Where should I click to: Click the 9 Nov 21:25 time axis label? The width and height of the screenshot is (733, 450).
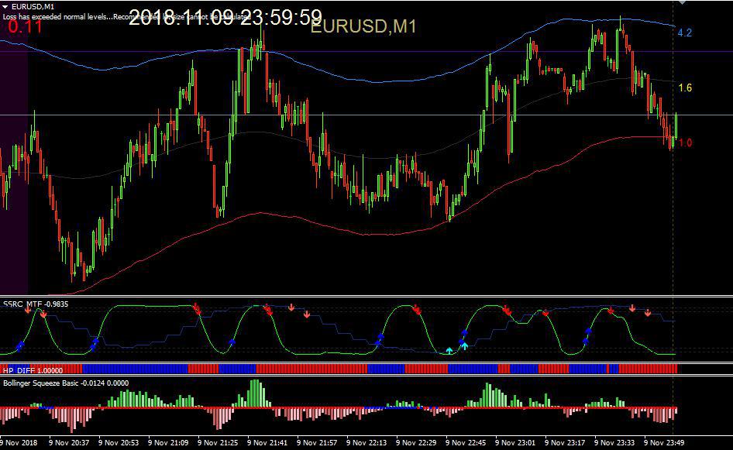218,442
